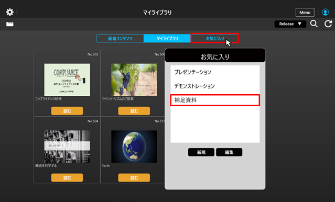Switch to 新着コンテンツ tab
335x202 pixels.
click(x=120, y=38)
